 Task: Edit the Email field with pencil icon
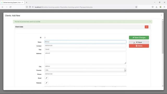pyautogui.click(x=46, y=78)
